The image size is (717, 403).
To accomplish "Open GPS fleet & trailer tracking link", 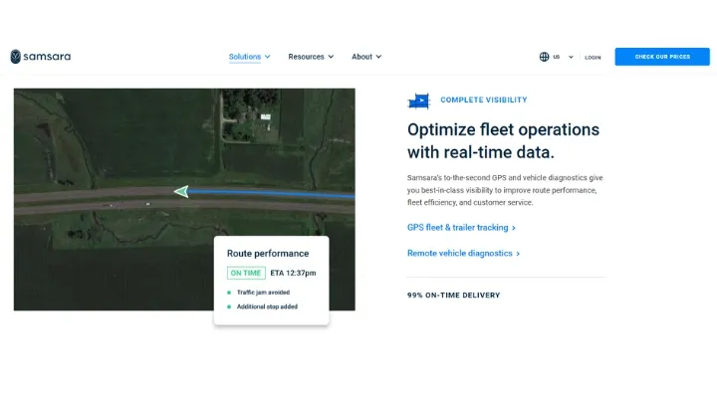I will [x=461, y=228].
